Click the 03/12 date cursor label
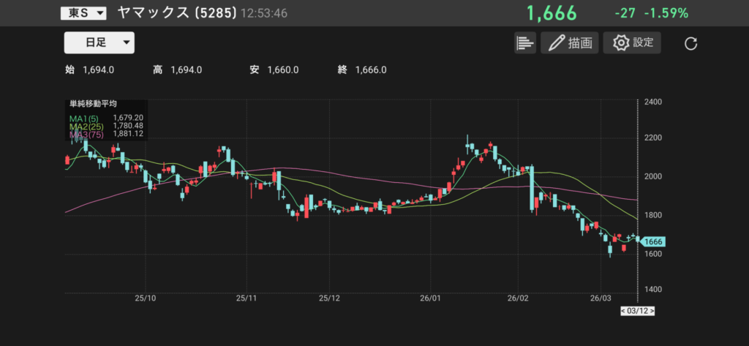This screenshot has height=346, width=749. (x=637, y=311)
